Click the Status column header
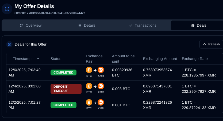The image size is (223, 121). pyautogui.click(x=56, y=59)
